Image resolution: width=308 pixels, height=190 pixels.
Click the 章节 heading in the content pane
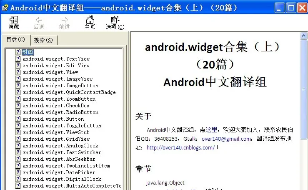(143, 169)
